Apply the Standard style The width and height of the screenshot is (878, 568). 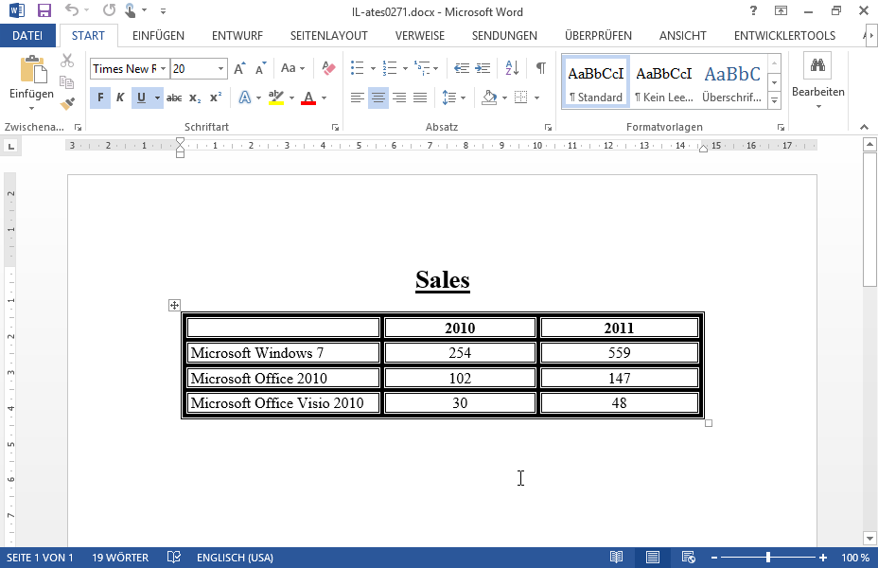click(x=596, y=81)
